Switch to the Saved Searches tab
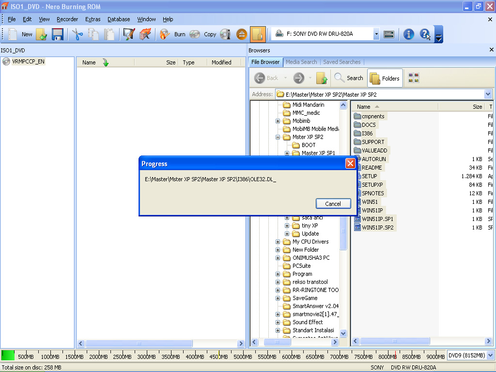The height and width of the screenshot is (372, 496). pos(341,62)
